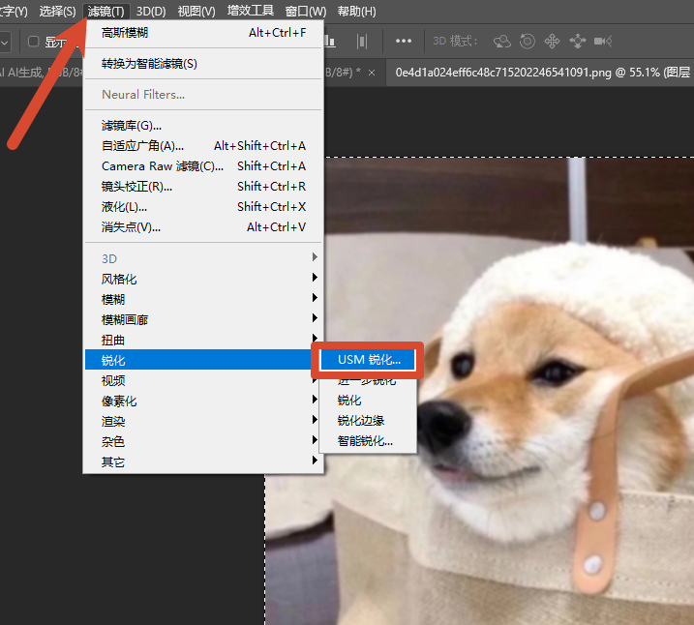
Task: Choose 进一步锐化 in the submenu
Action: [x=368, y=381]
